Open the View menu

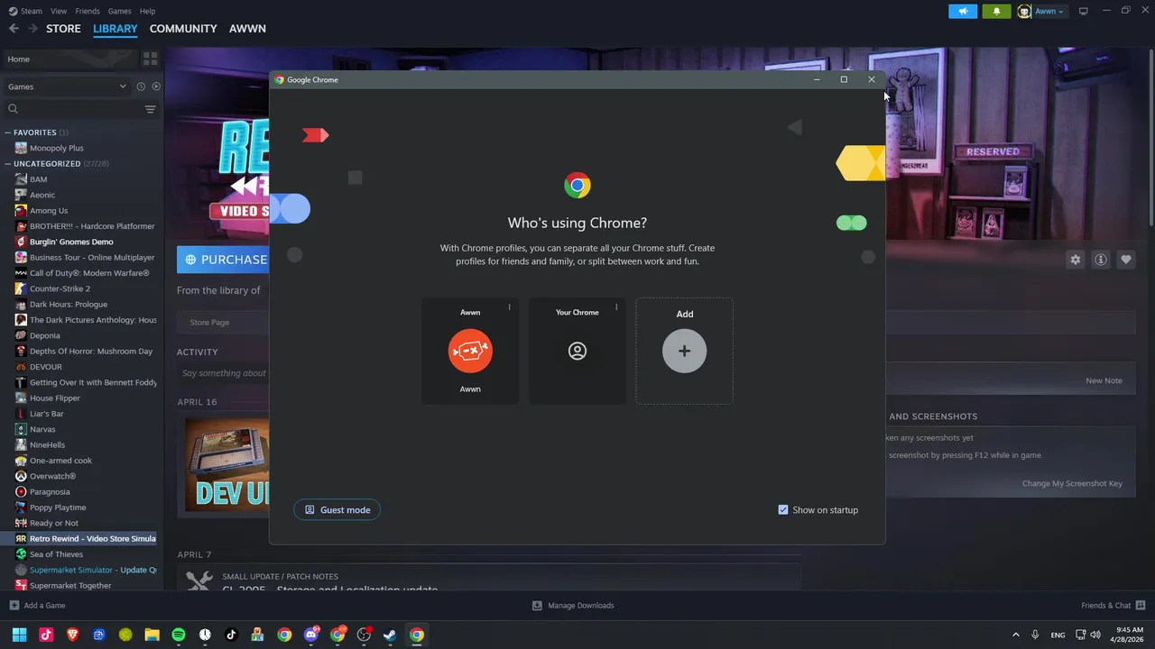click(x=59, y=11)
